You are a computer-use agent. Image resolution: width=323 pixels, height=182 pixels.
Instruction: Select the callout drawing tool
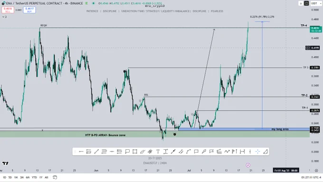pos(127,152)
